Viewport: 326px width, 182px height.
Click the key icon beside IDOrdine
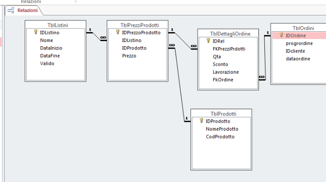pyautogui.click(x=281, y=35)
